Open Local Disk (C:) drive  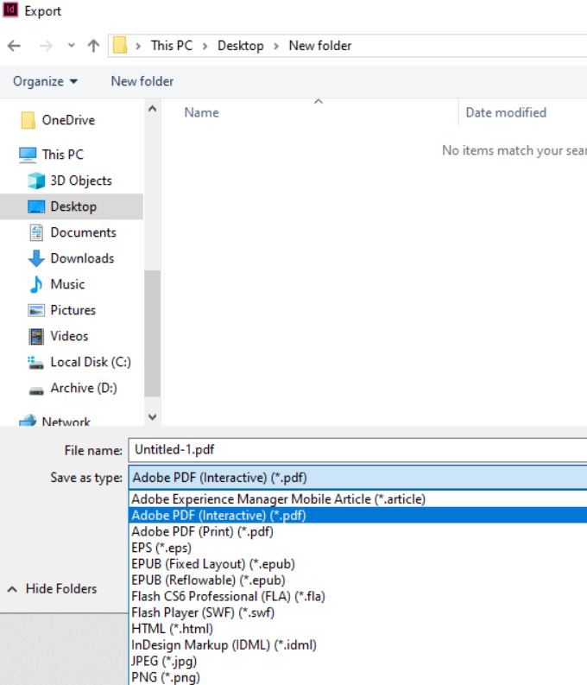(90, 362)
